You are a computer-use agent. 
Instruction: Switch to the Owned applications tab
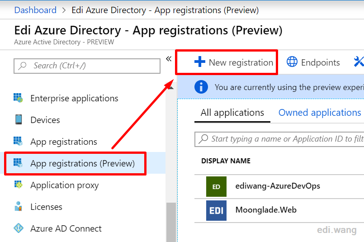pos(320,113)
